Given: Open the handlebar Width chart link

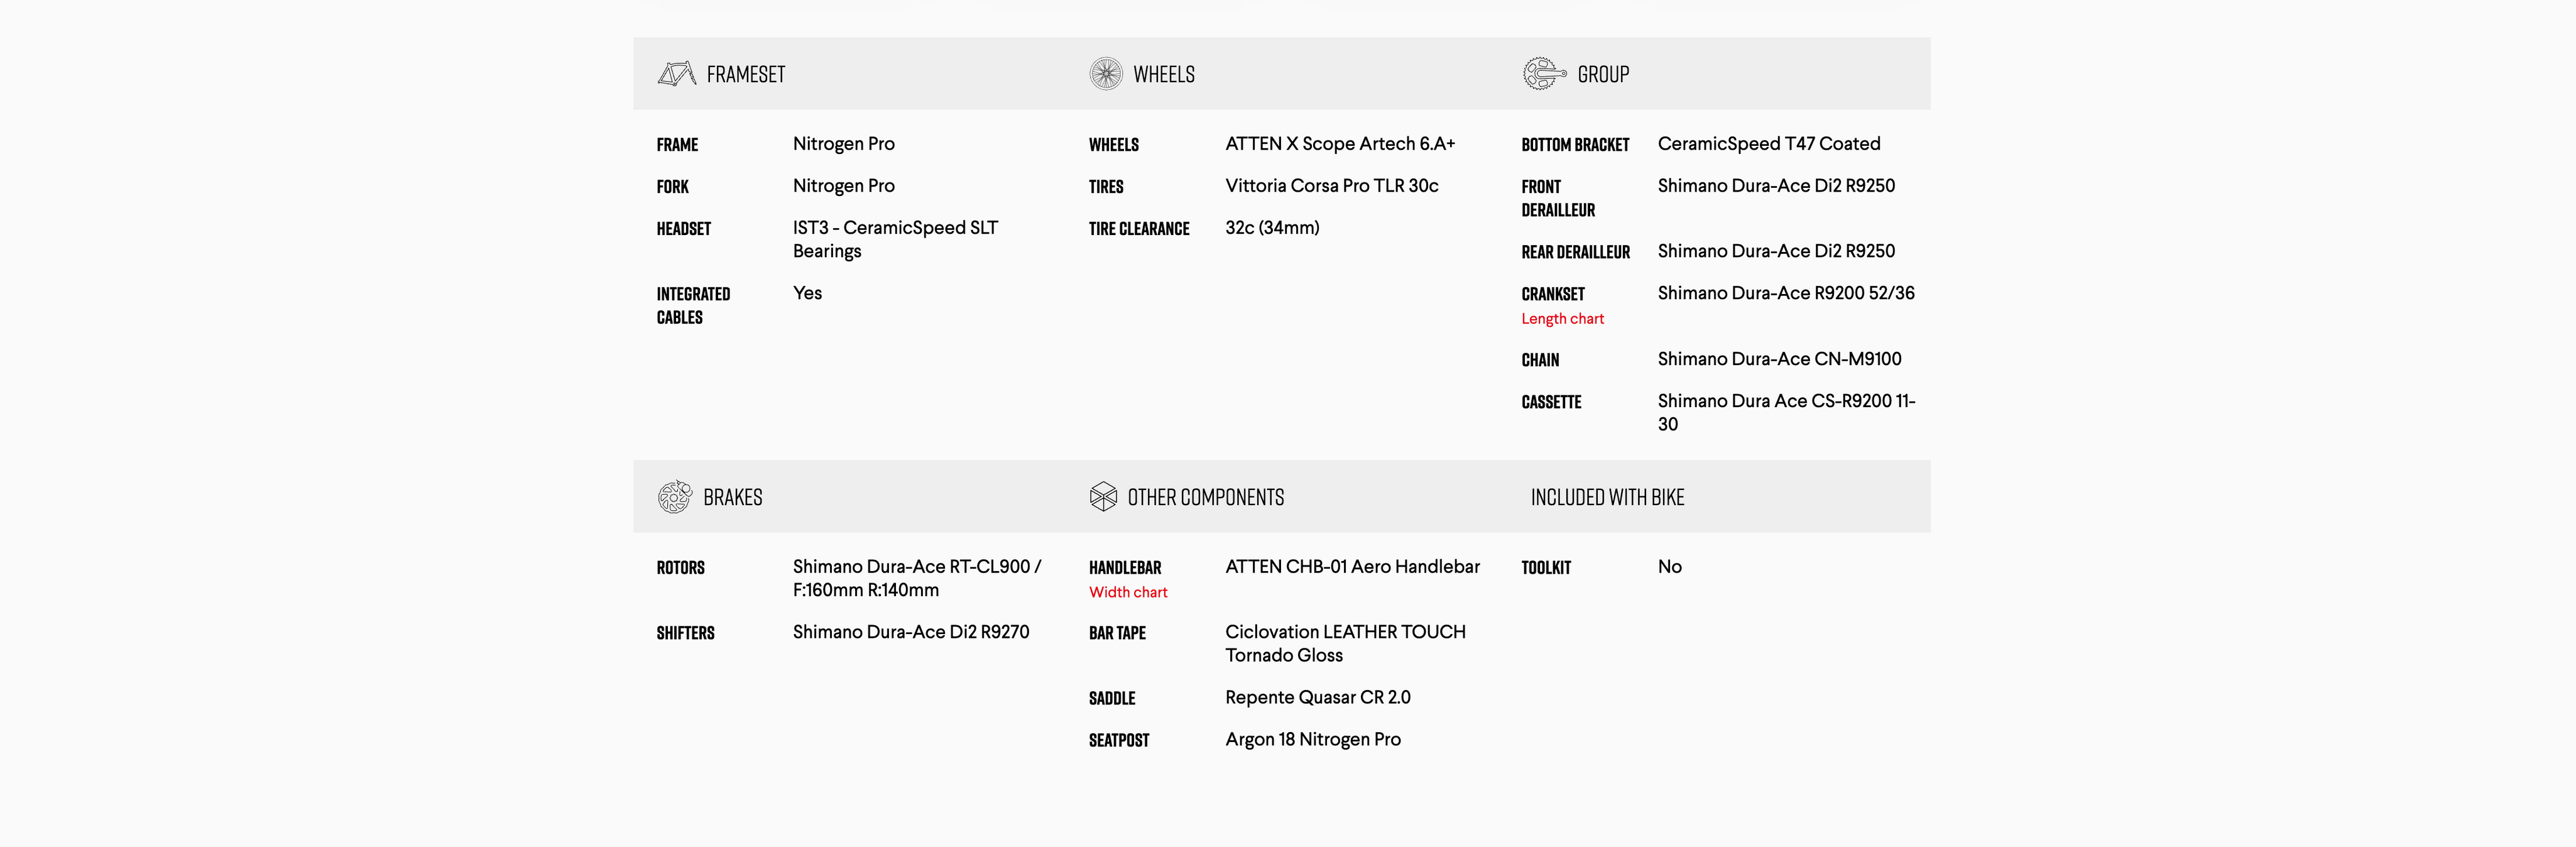Looking at the screenshot, I should (x=1128, y=593).
